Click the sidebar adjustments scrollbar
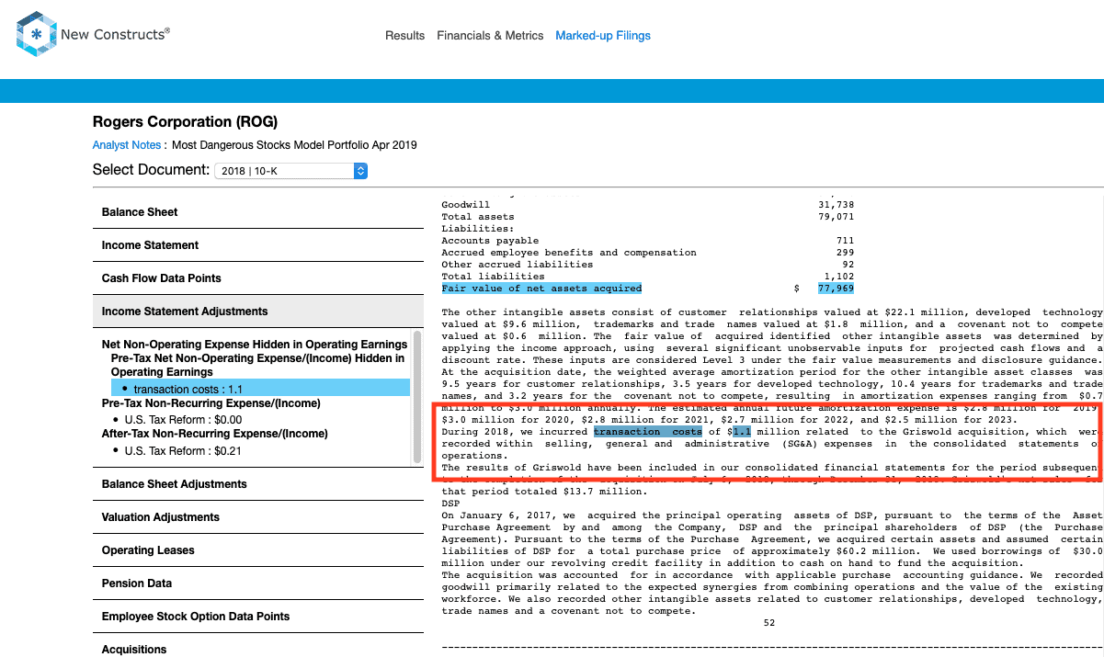Image resolution: width=1104 pixels, height=657 pixels. 418,395
